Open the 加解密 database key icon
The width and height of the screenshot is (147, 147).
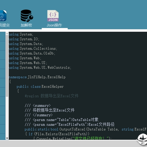[27, 16]
